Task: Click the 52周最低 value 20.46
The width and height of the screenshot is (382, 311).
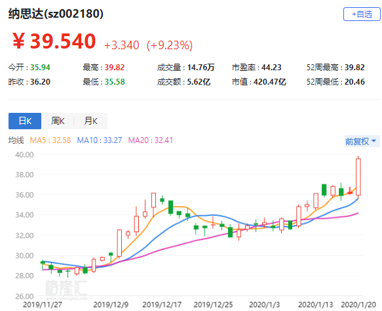Action: [354, 82]
